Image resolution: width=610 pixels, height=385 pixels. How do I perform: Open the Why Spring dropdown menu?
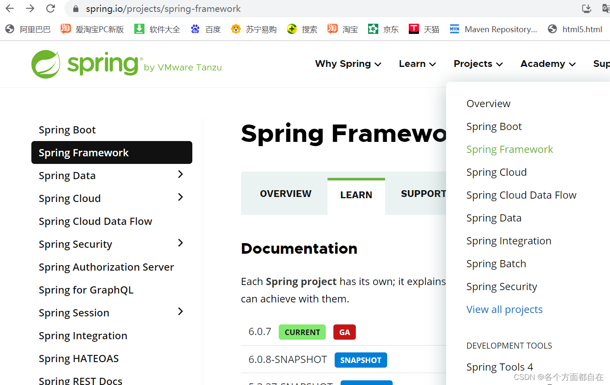(348, 64)
